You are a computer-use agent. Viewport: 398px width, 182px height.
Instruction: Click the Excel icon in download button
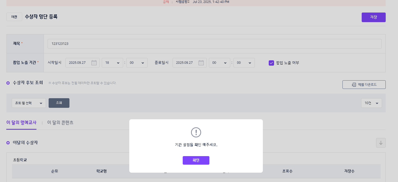click(x=354, y=85)
